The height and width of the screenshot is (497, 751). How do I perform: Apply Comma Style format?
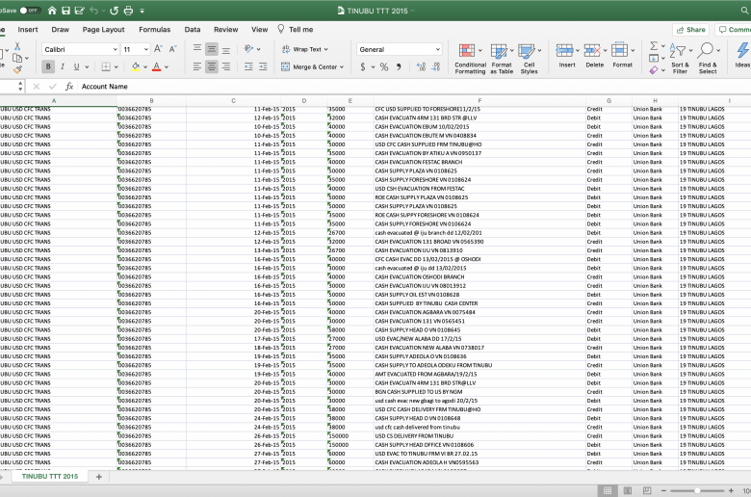pos(399,67)
